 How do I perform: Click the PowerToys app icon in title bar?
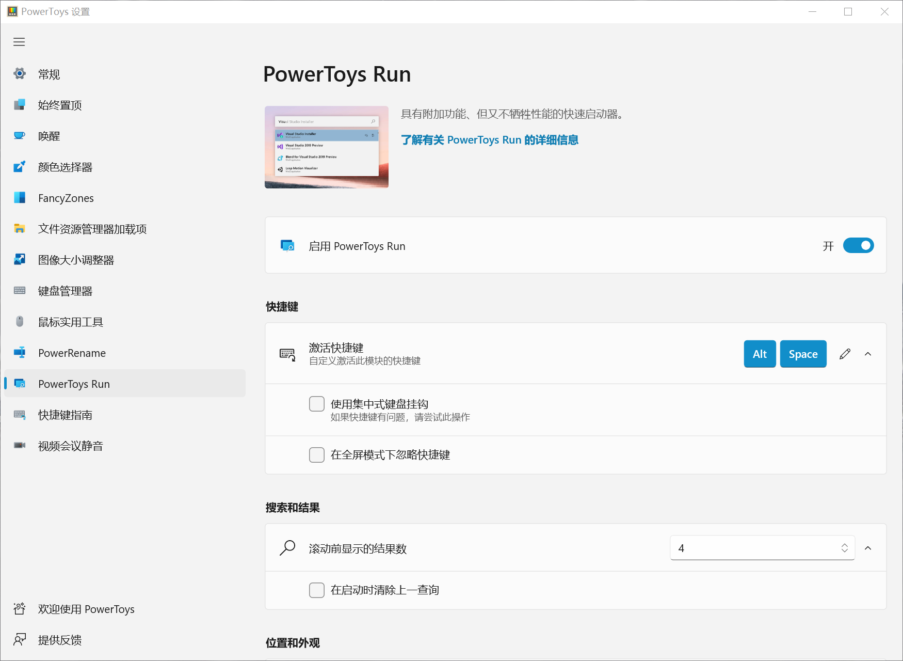[x=12, y=11]
